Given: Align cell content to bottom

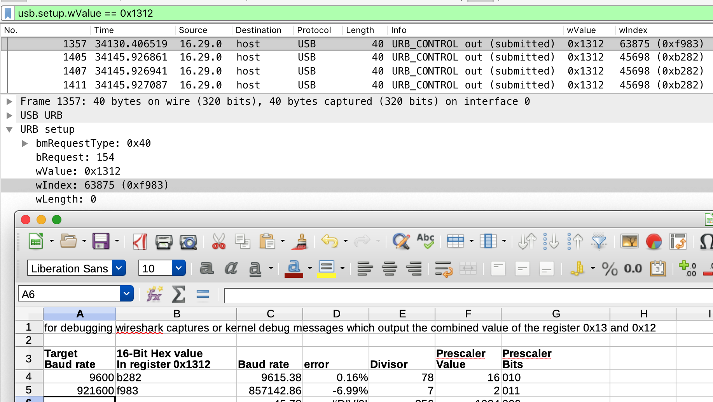Looking at the screenshot, I should (546, 269).
